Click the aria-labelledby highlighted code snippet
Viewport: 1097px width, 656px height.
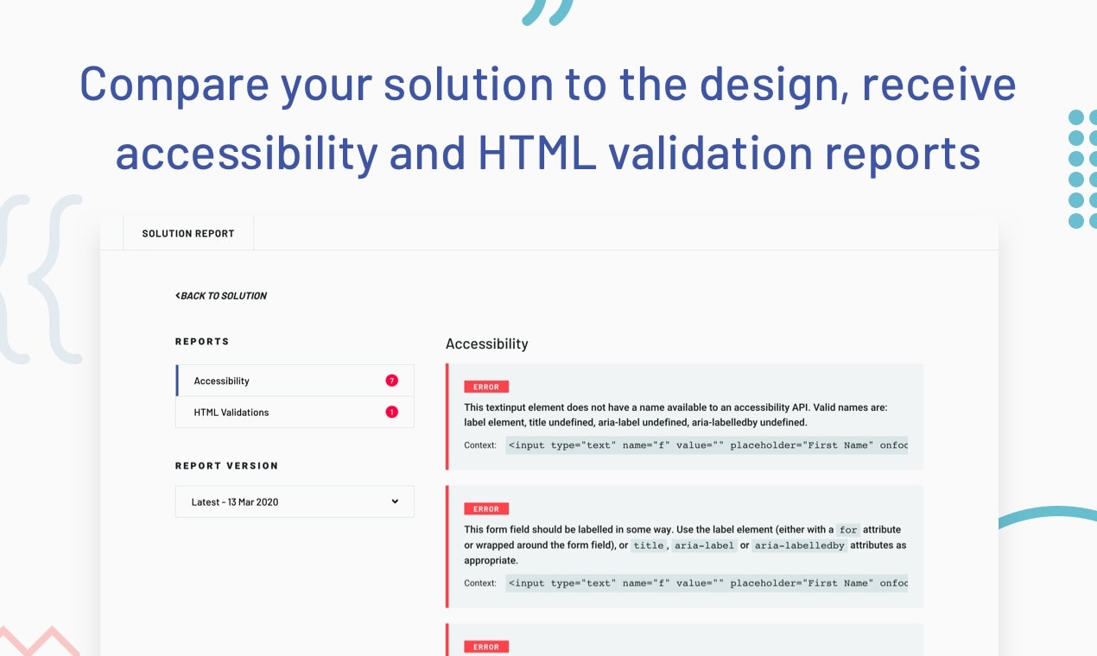tap(798, 545)
